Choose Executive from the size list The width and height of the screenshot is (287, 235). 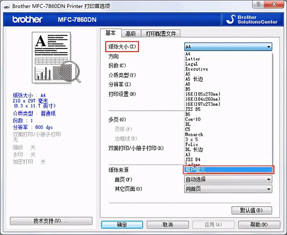[x=196, y=69]
